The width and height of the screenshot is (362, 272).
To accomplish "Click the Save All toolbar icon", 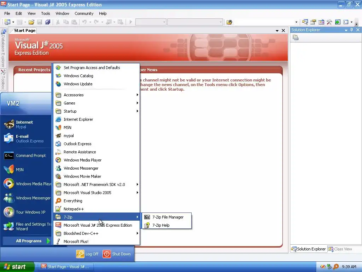I will click(x=48, y=22).
